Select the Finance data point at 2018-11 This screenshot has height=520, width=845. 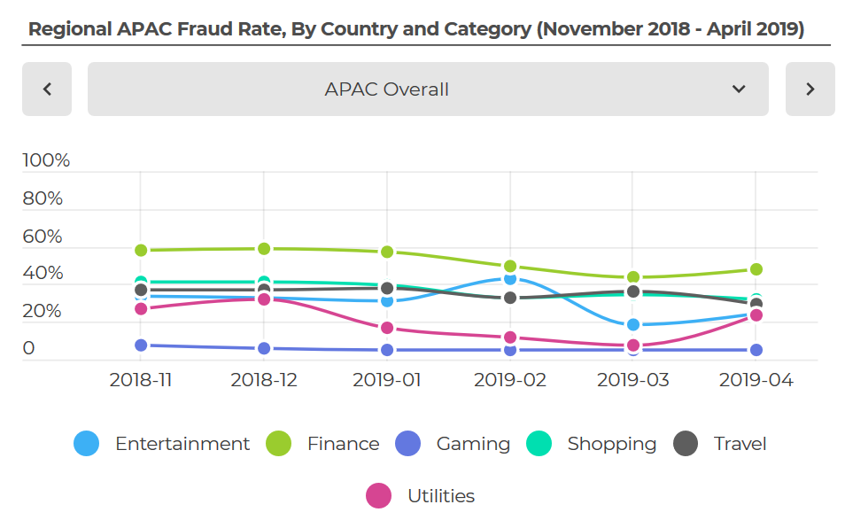coord(141,251)
